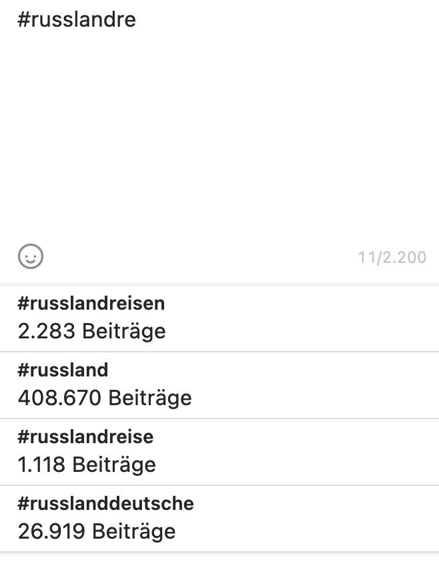Add an emoji via the smiley button
Viewport: 439px width, 562px height.
point(31,256)
